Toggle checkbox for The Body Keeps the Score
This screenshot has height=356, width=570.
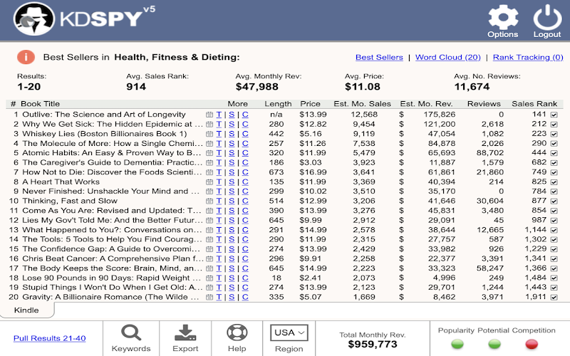point(554,268)
